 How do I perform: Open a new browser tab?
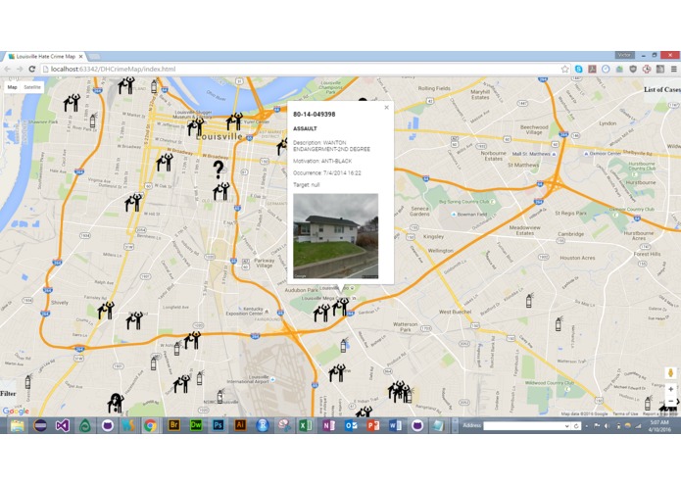94,57
